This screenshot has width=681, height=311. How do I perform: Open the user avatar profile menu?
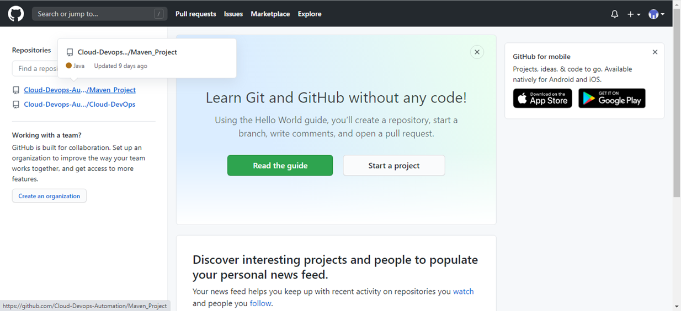(x=656, y=14)
